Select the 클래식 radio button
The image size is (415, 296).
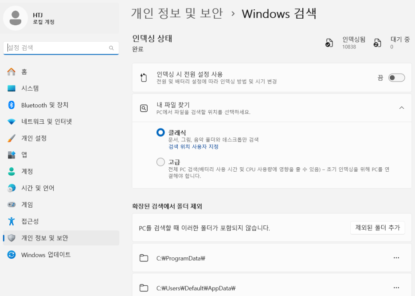[161, 132]
